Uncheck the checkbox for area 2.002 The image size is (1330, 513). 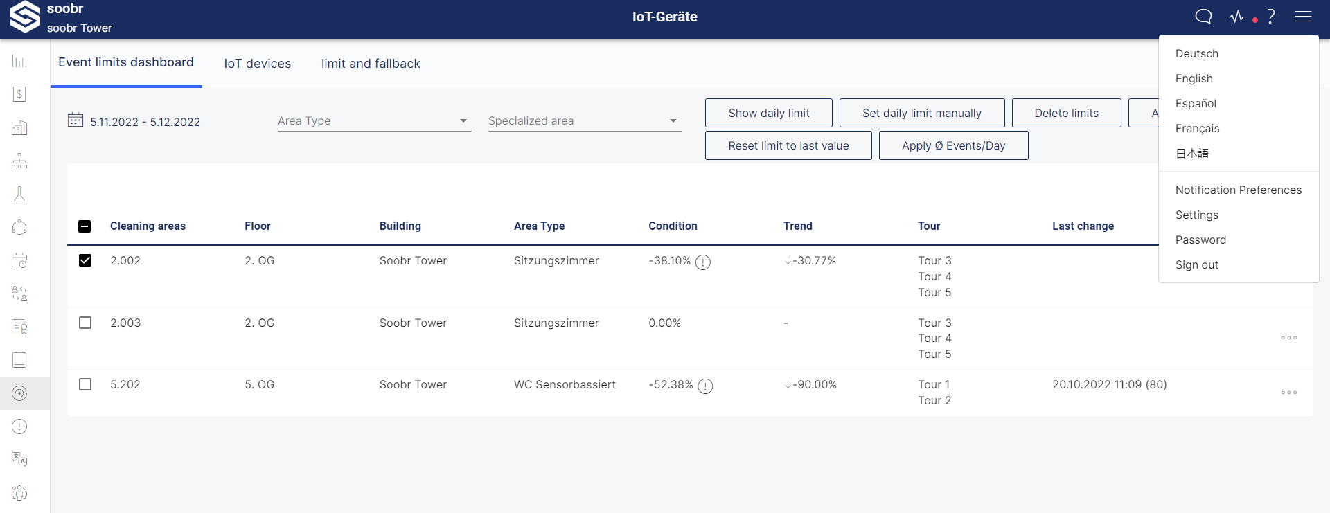85,260
